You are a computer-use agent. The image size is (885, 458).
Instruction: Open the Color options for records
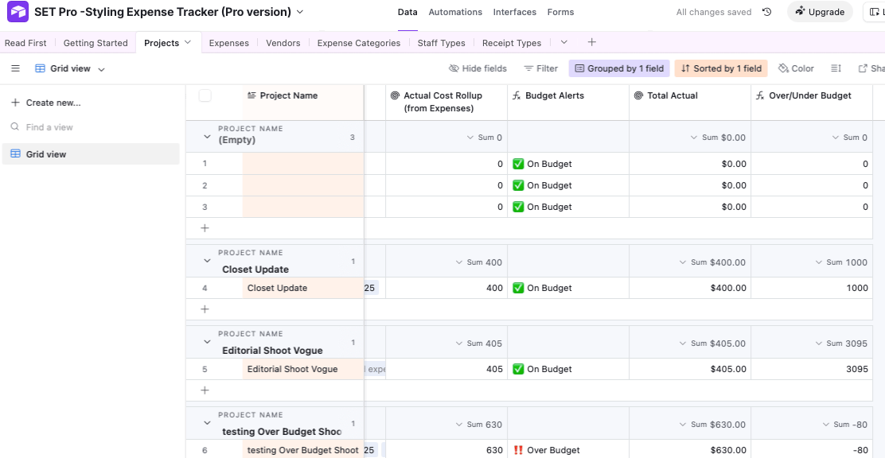click(796, 69)
